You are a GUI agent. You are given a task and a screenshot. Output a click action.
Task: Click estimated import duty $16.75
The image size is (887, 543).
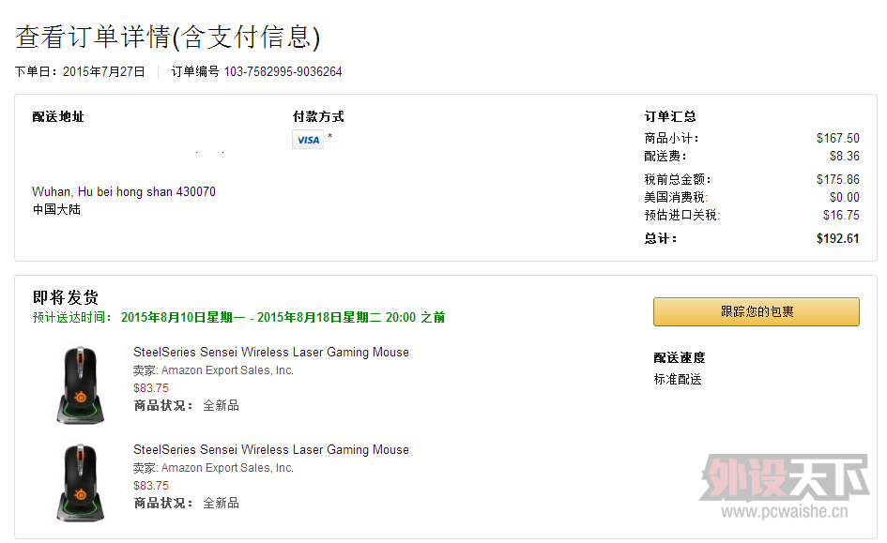[841, 216]
